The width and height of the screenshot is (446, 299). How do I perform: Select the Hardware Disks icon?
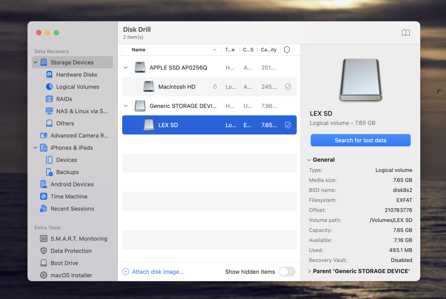point(49,75)
